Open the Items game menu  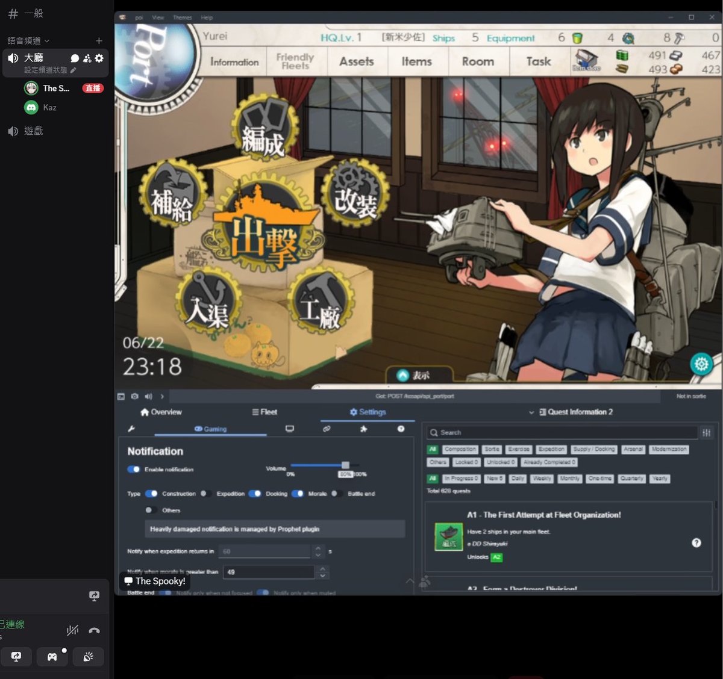(x=417, y=61)
